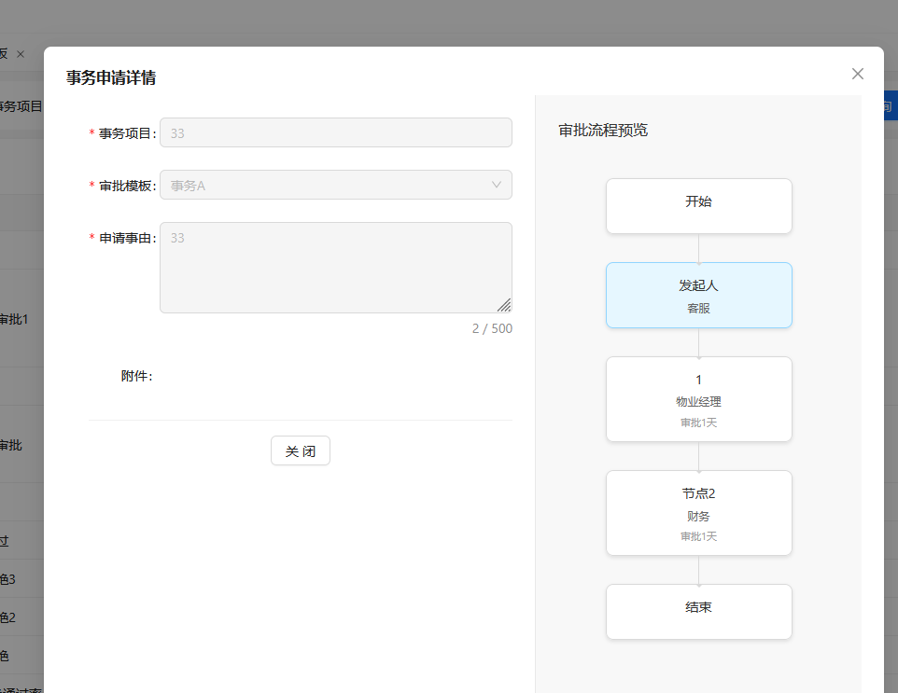The height and width of the screenshot is (693, 898).
Task: Close the 事务申请详情 dialog with X icon
Action: [857, 74]
